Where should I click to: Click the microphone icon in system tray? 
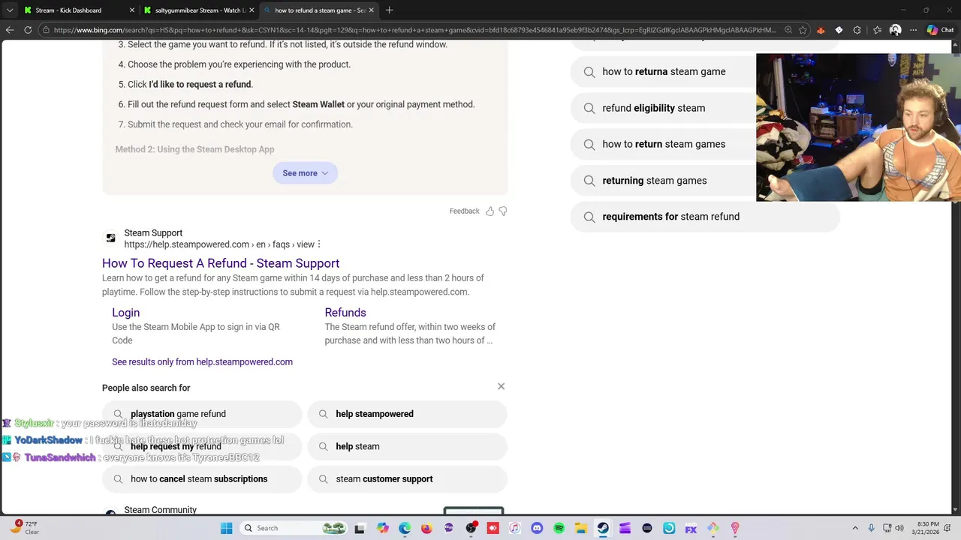[x=871, y=528]
